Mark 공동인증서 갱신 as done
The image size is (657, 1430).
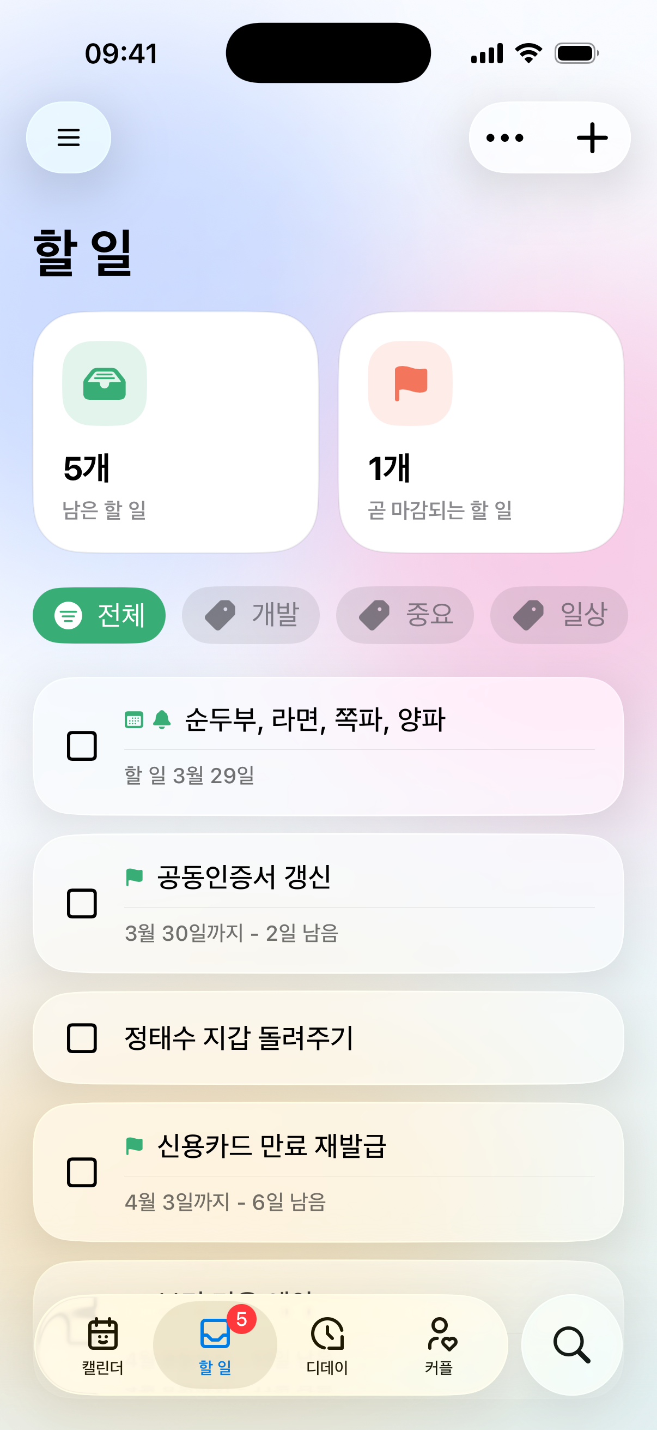[82, 903]
